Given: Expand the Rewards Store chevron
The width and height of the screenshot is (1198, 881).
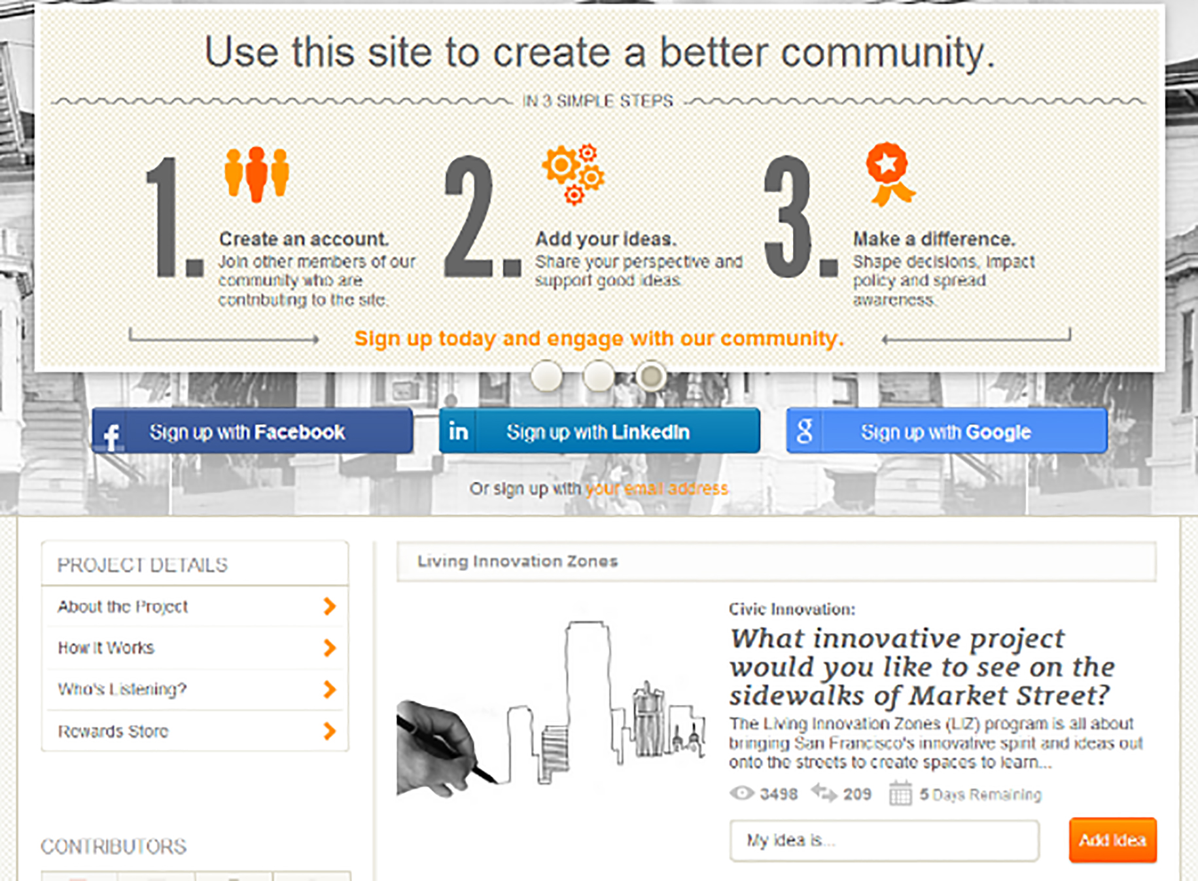Looking at the screenshot, I should pyautogui.click(x=329, y=731).
